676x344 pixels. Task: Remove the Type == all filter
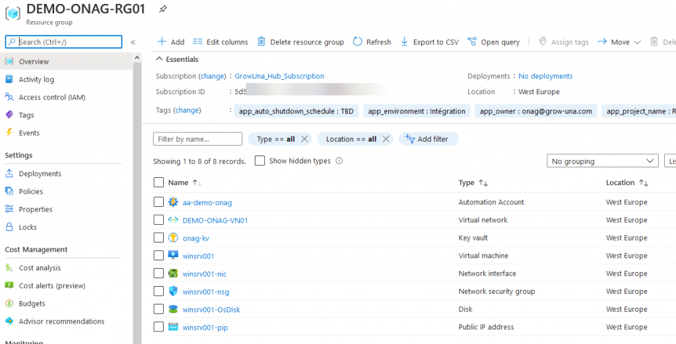[x=304, y=139]
